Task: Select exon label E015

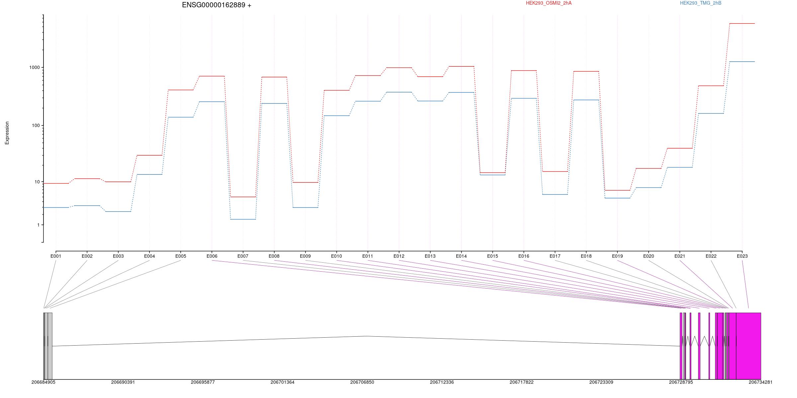Action: pyautogui.click(x=492, y=256)
